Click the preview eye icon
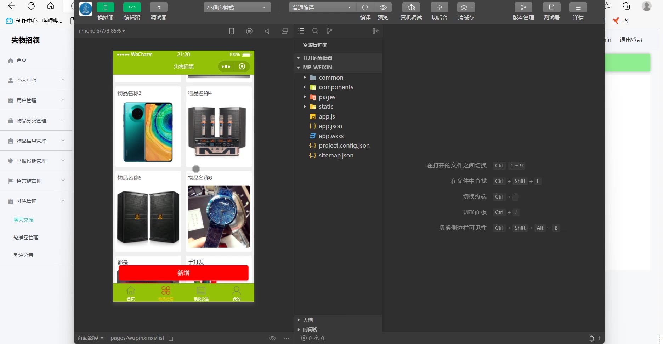 [383, 7]
